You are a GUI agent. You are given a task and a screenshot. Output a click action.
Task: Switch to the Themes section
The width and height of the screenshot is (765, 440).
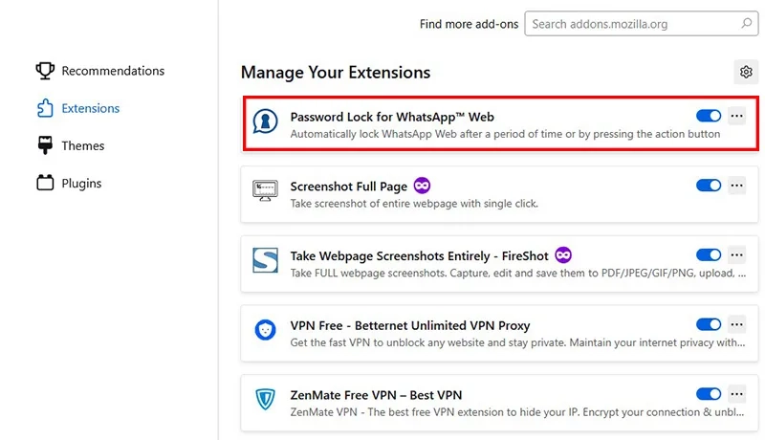pos(70,145)
